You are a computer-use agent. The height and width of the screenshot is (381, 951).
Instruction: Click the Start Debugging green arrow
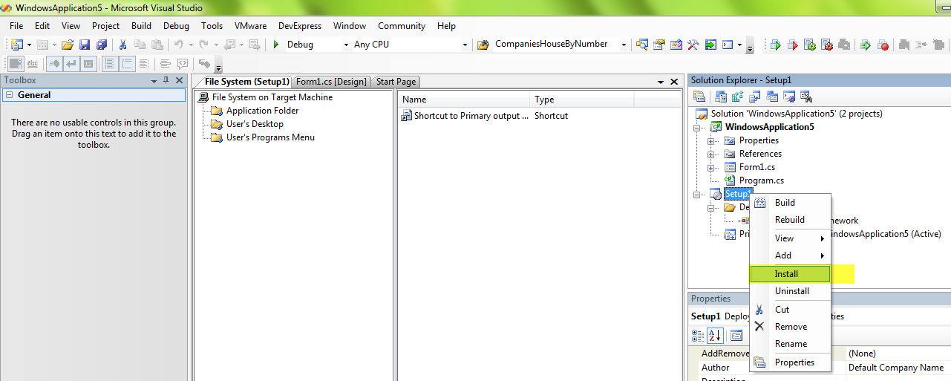(276, 45)
